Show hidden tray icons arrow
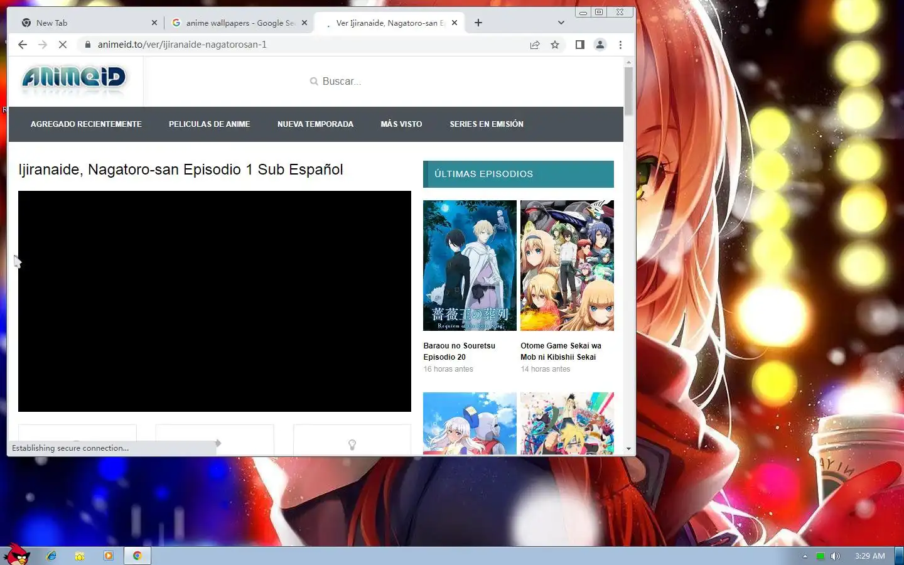The height and width of the screenshot is (565, 904). click(805, 556)
